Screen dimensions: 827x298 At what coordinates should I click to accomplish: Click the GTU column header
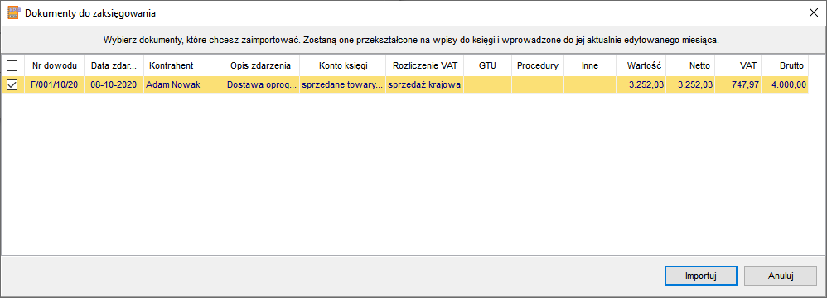coord(488,66)
